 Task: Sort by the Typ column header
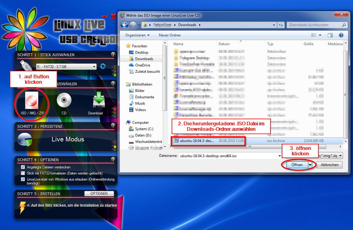pyautogui.click(x=284, y=44)
